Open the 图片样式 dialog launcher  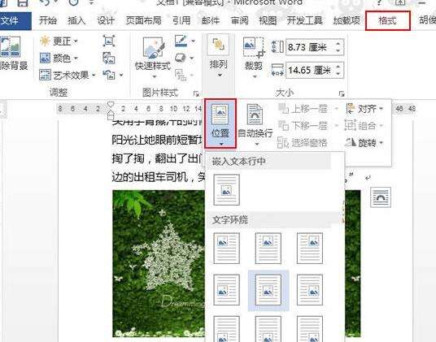tap(196, 93)
